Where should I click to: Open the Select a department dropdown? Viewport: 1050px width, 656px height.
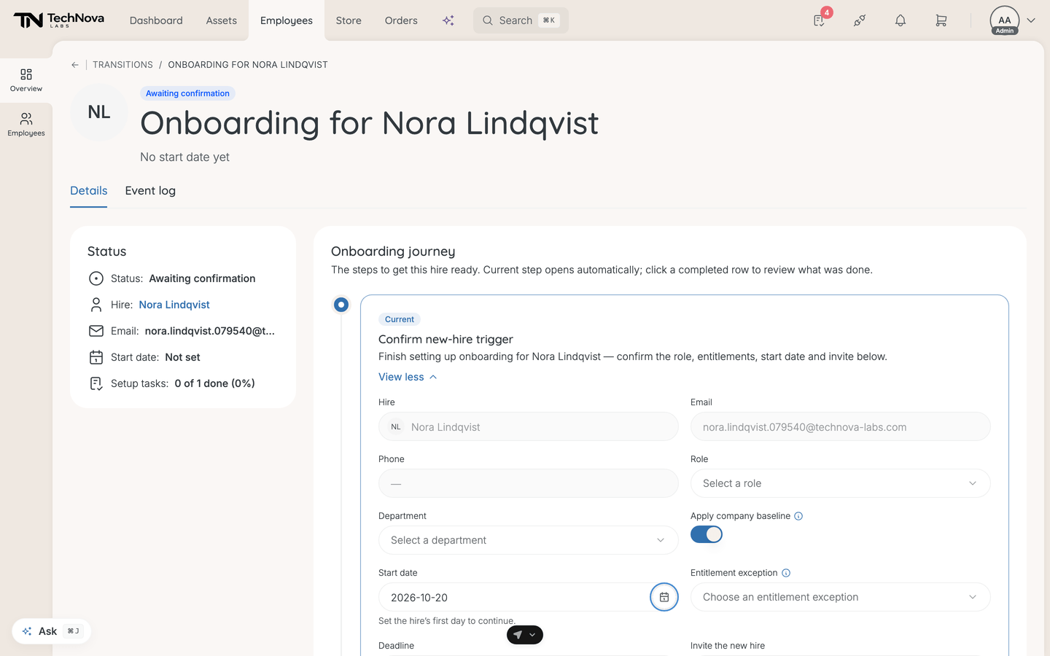pyautogui.click(x=529, y=540)
